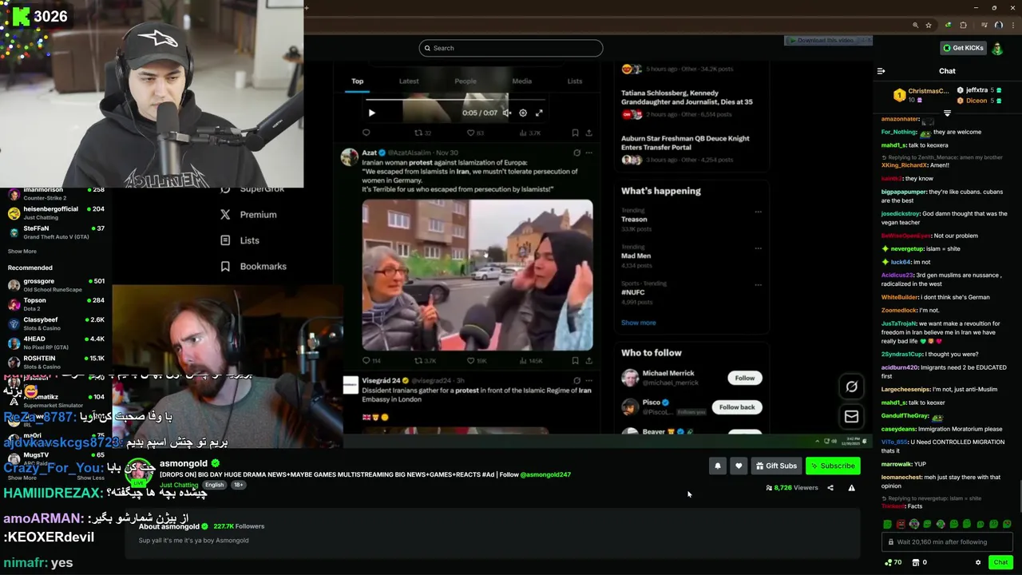Switch to the People tab
The height and width of the screenshot is (575, 1022).
point(465,81)
